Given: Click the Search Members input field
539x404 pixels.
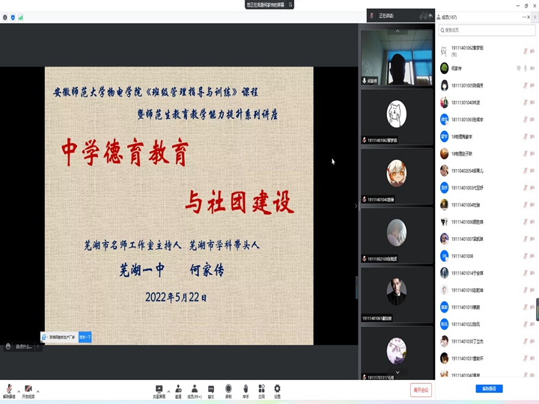Looking at the screenshot, I should tap(487, 31).
